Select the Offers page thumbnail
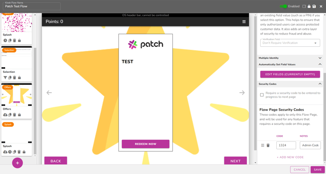The height and width of the screenshot is (174, 326). click(17, 95)
